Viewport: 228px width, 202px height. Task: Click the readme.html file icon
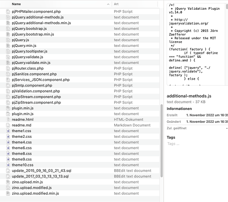click(x=8, y=120)
